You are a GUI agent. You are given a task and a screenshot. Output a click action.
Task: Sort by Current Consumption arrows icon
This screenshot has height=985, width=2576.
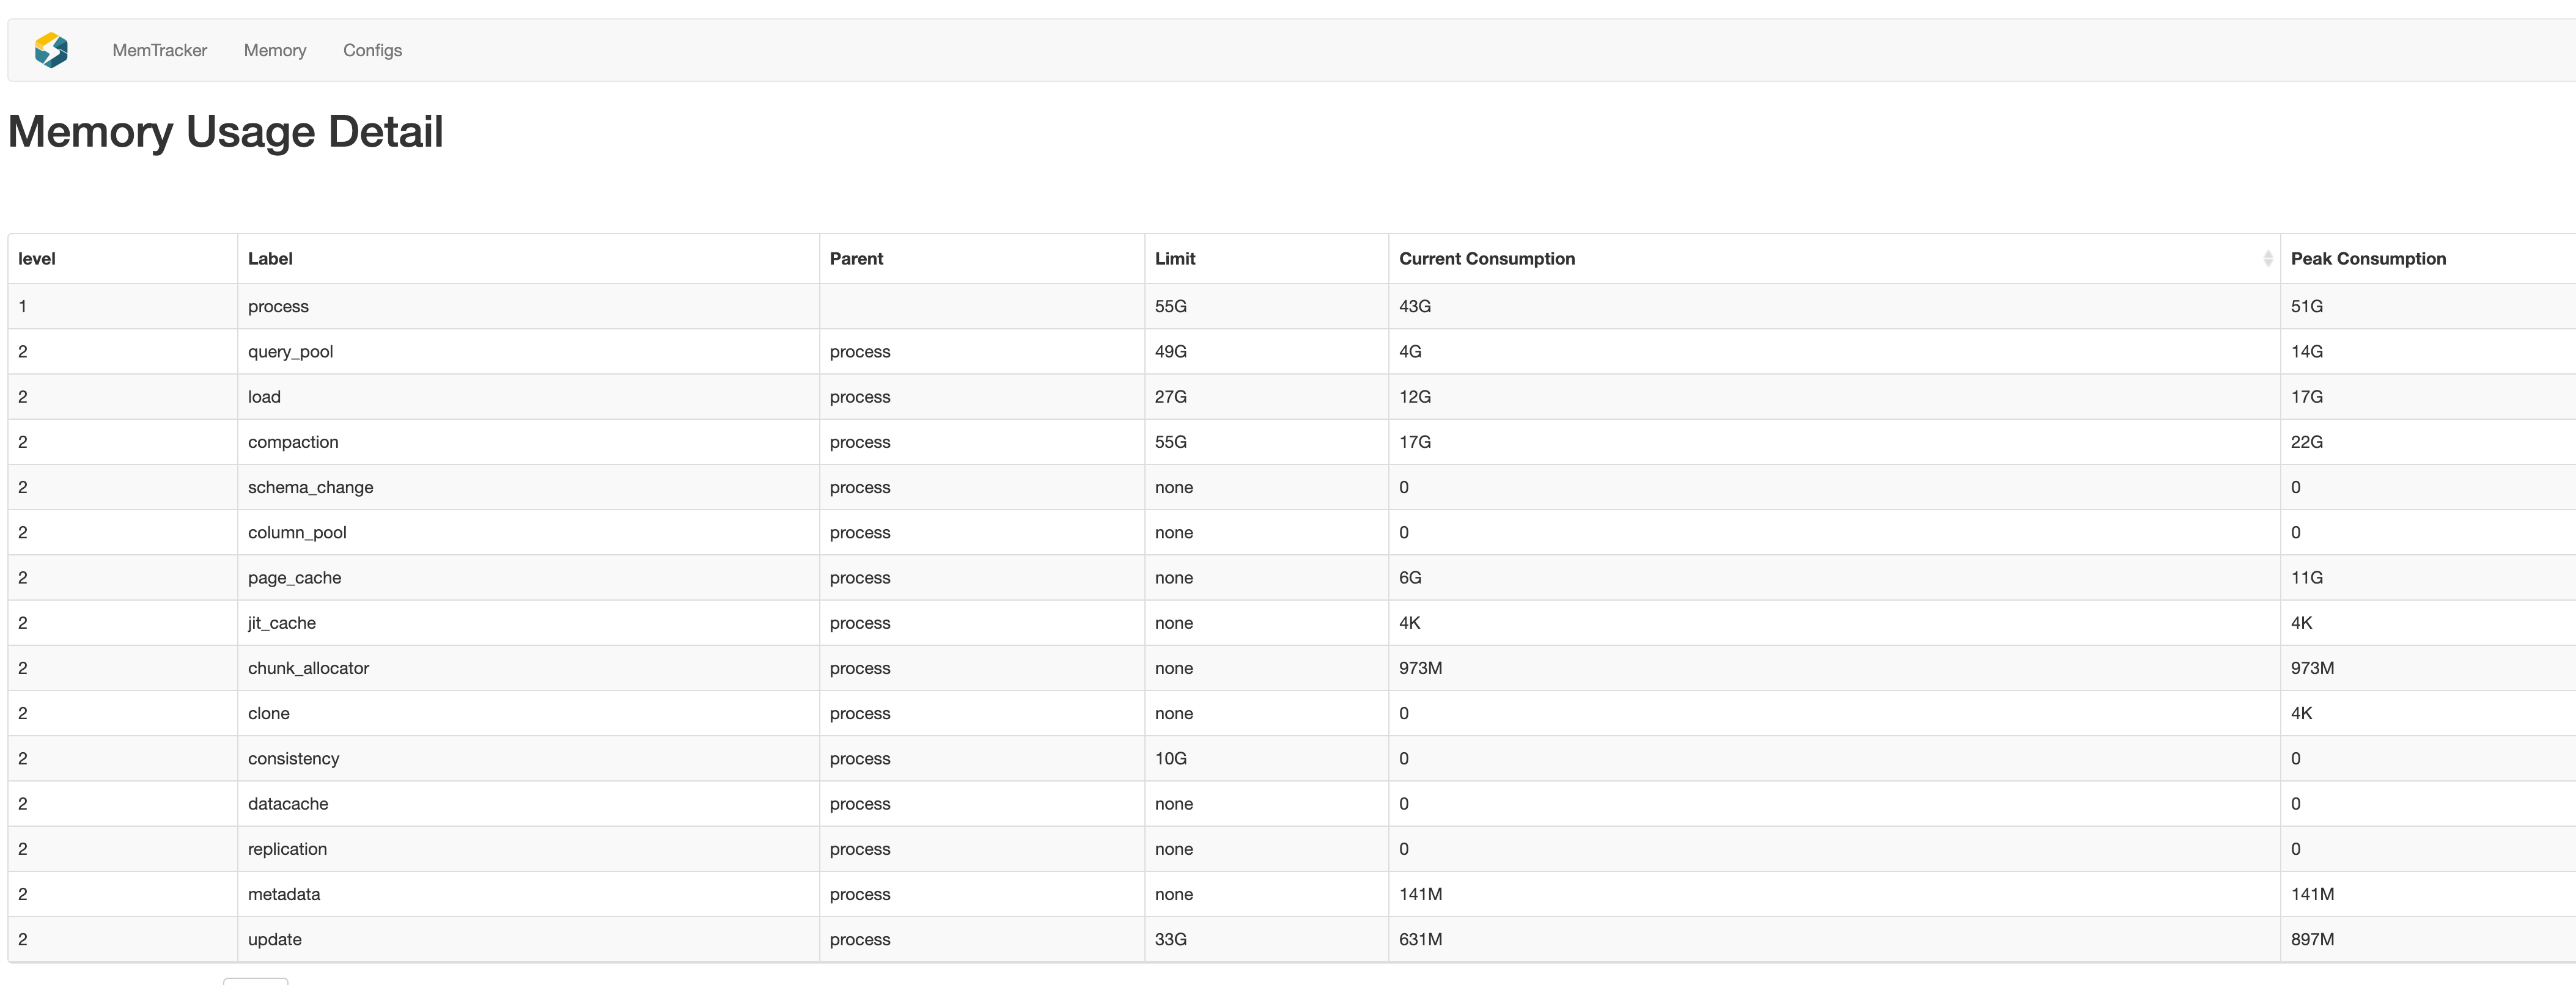[2267, 259]
